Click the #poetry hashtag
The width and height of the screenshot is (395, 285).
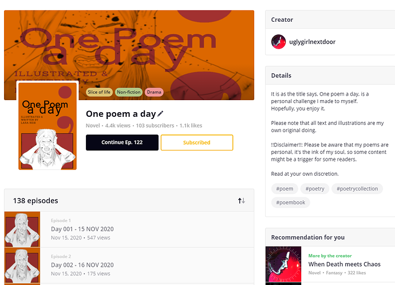[x=315, y=188]
